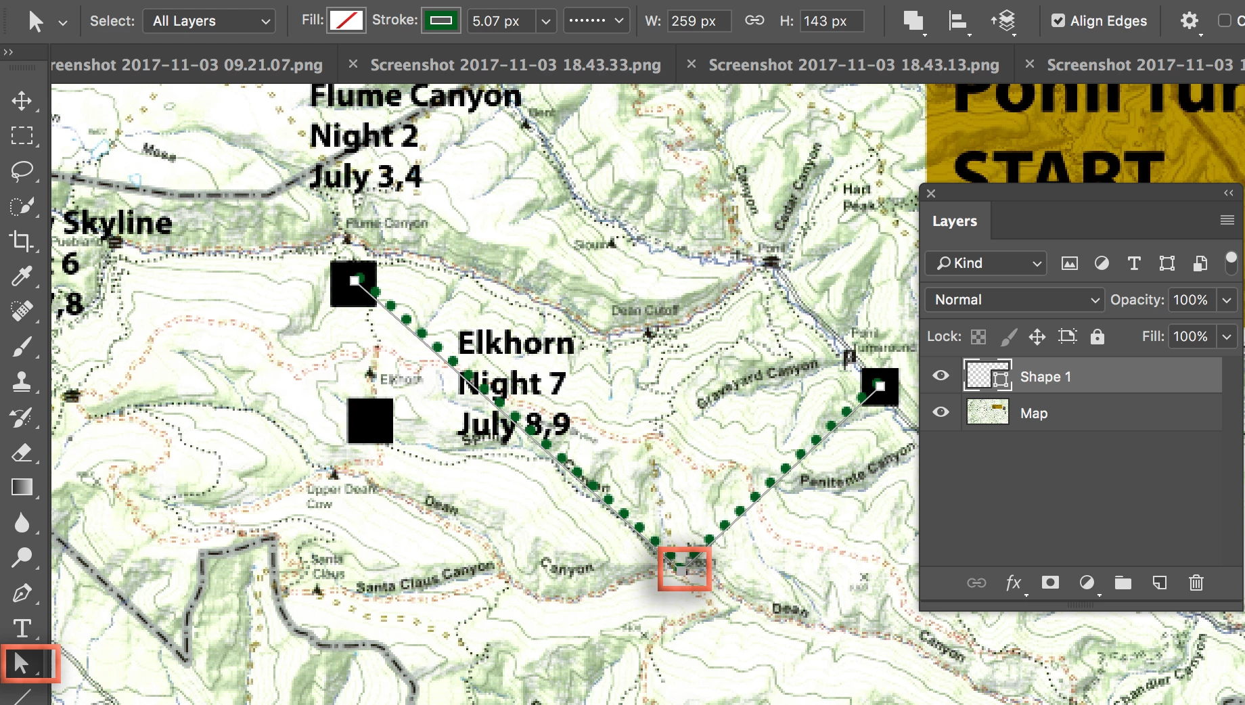Toggle lock transparent pixels
The height and width of the screenshot is (705, 1245).
(x=978, y=336)
